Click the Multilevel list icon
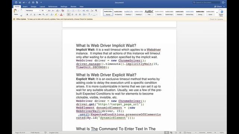 tap(78, 10)
